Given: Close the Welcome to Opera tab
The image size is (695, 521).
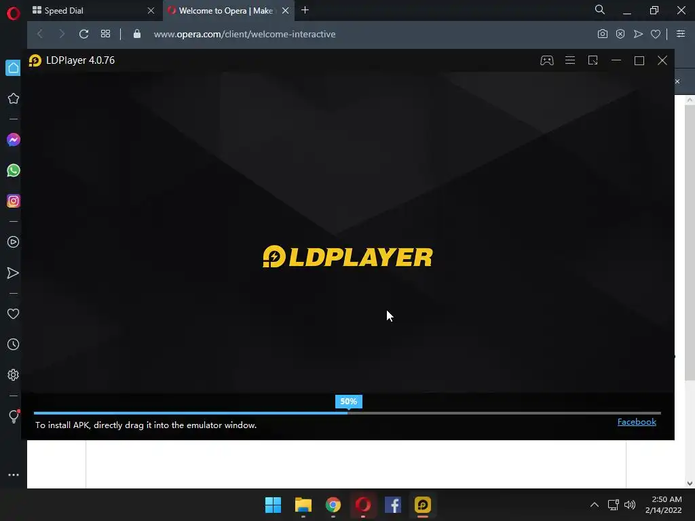Looking at the screenshot, I should [286, 11].
